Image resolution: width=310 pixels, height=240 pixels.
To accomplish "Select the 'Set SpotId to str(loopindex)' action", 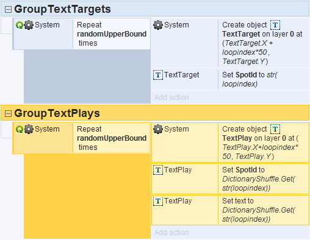I will [230, 79].
